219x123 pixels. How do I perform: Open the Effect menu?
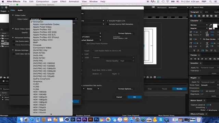tap(63, 1)
